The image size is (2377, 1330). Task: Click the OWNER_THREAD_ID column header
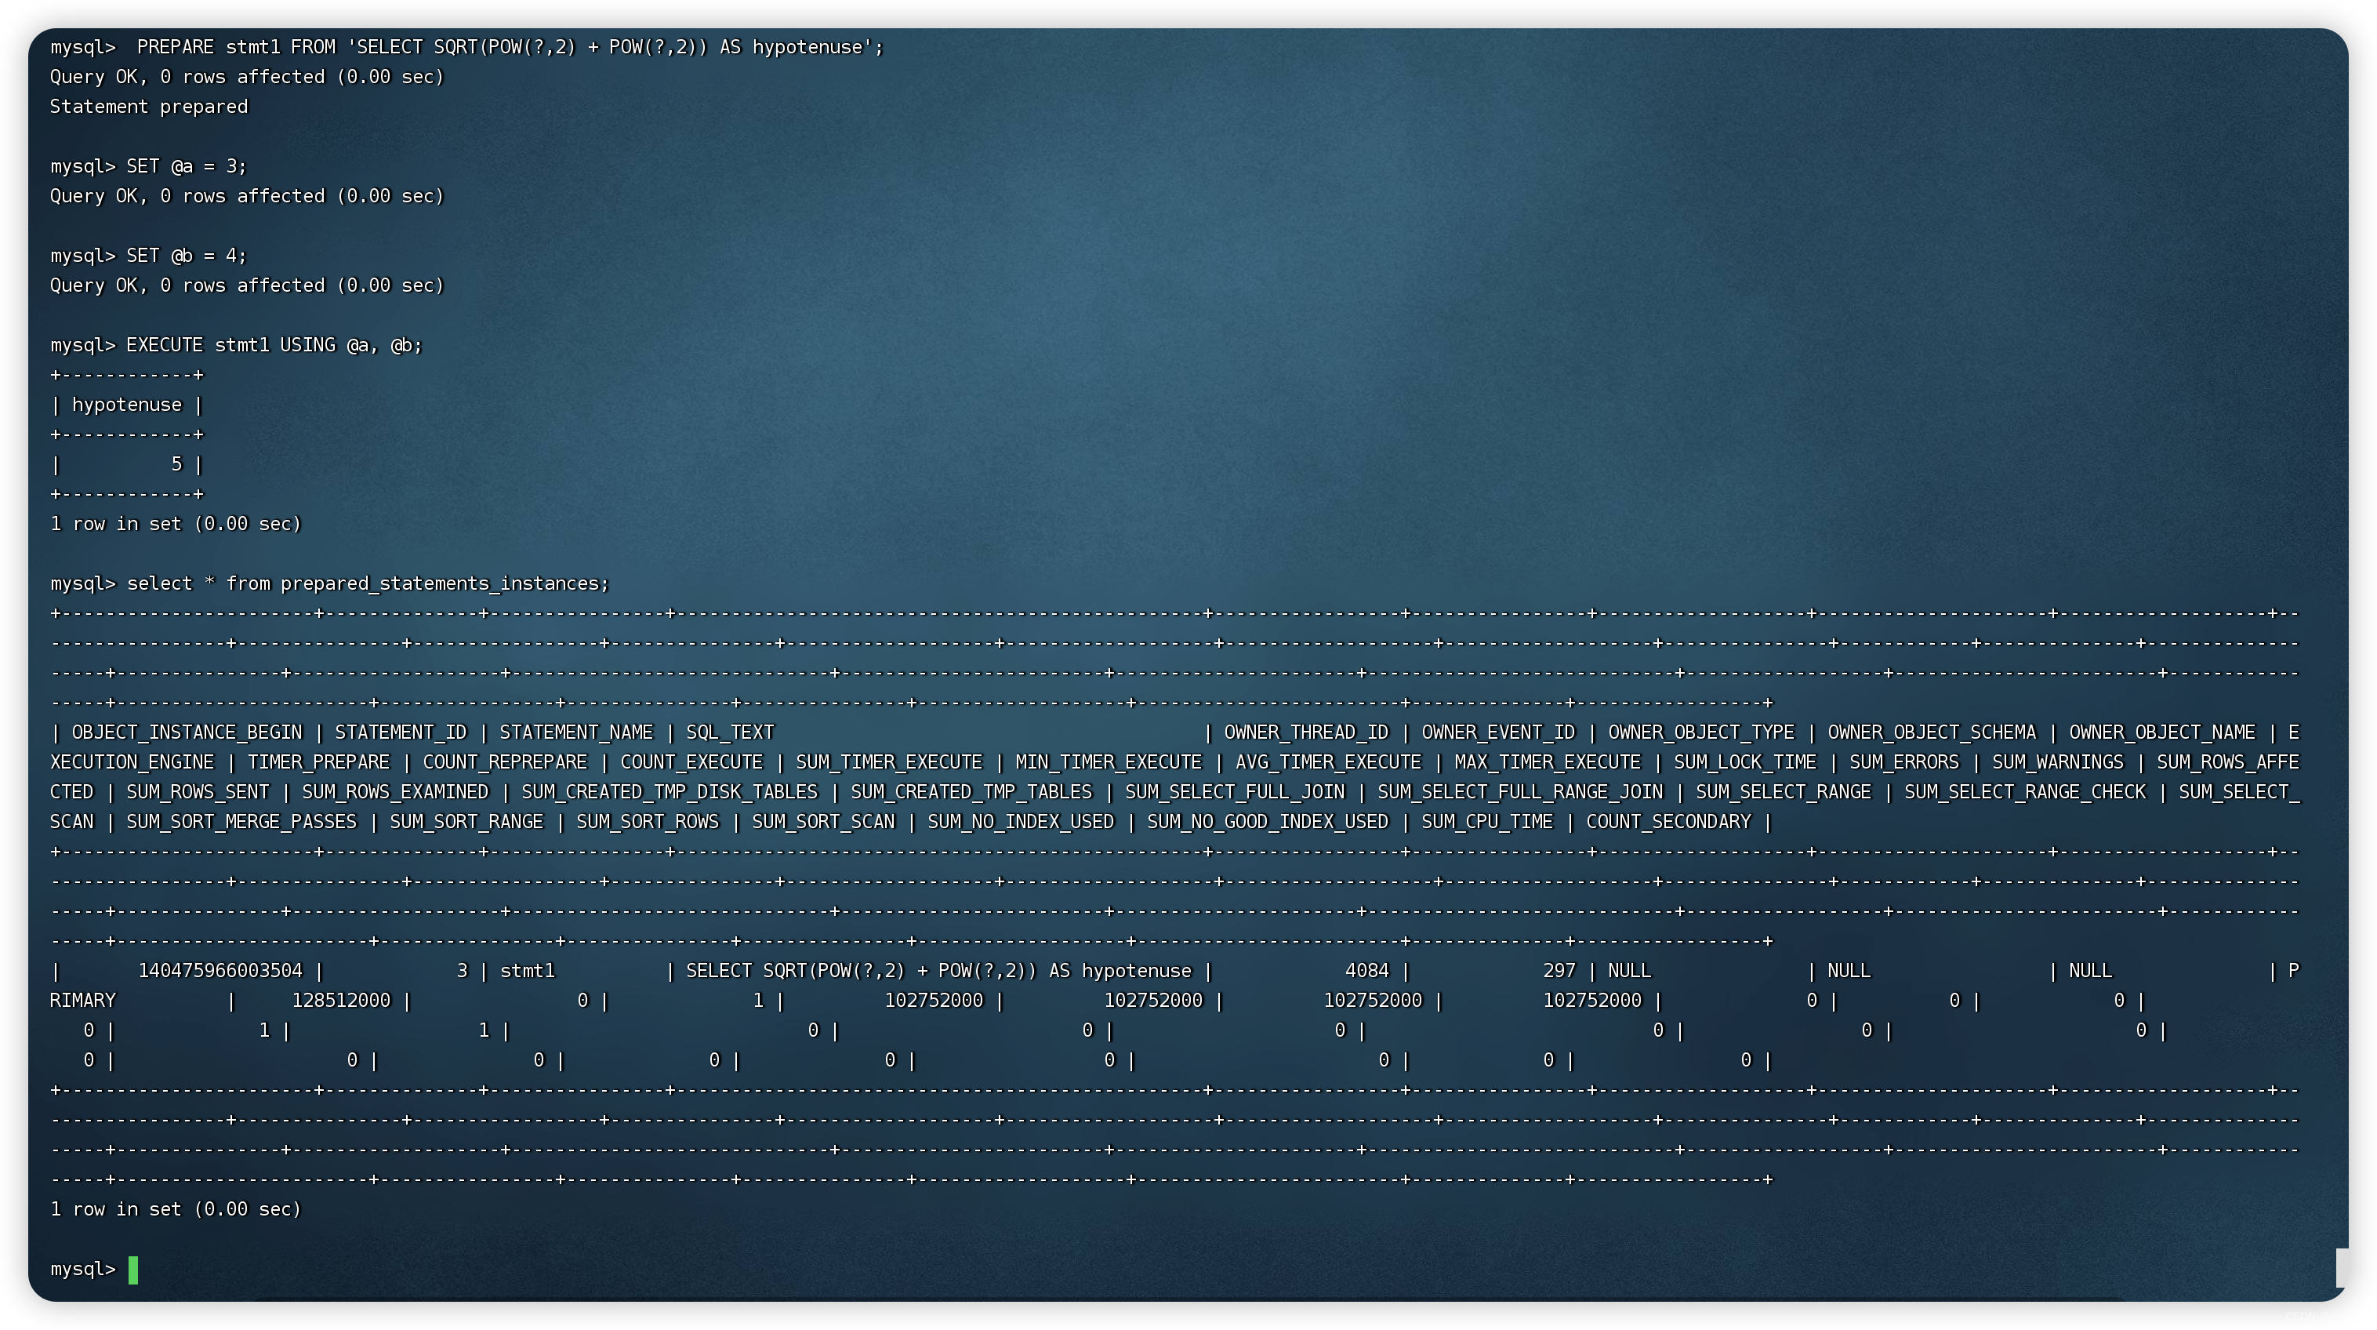click(1305, 733)
